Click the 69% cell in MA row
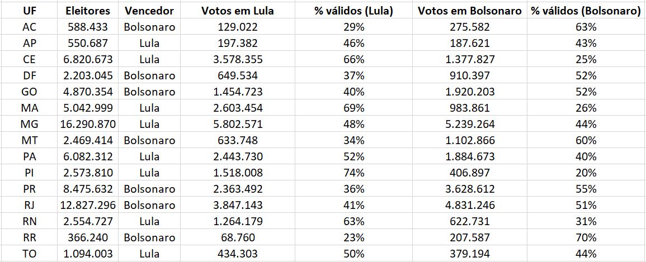This screenshot has width=646, height=262. [353, 108]
